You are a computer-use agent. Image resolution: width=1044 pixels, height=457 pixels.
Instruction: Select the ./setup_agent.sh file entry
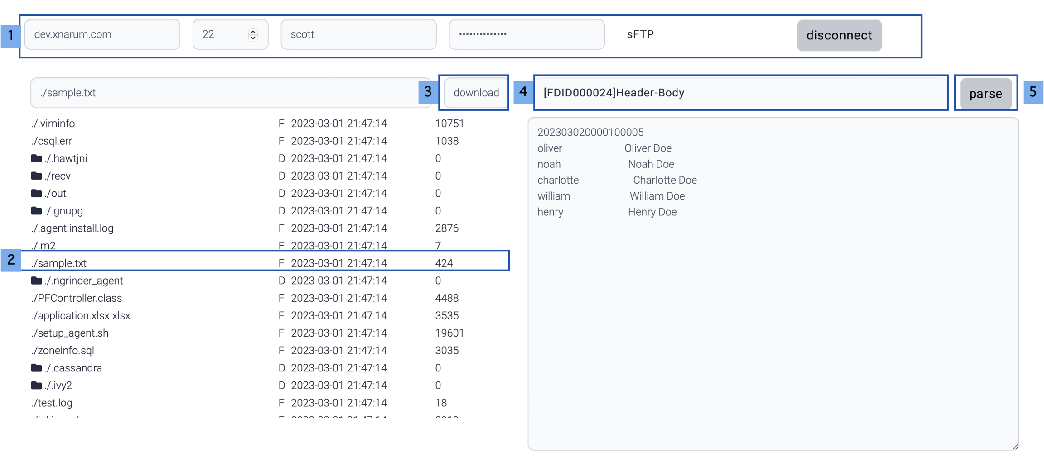point(70,333)
